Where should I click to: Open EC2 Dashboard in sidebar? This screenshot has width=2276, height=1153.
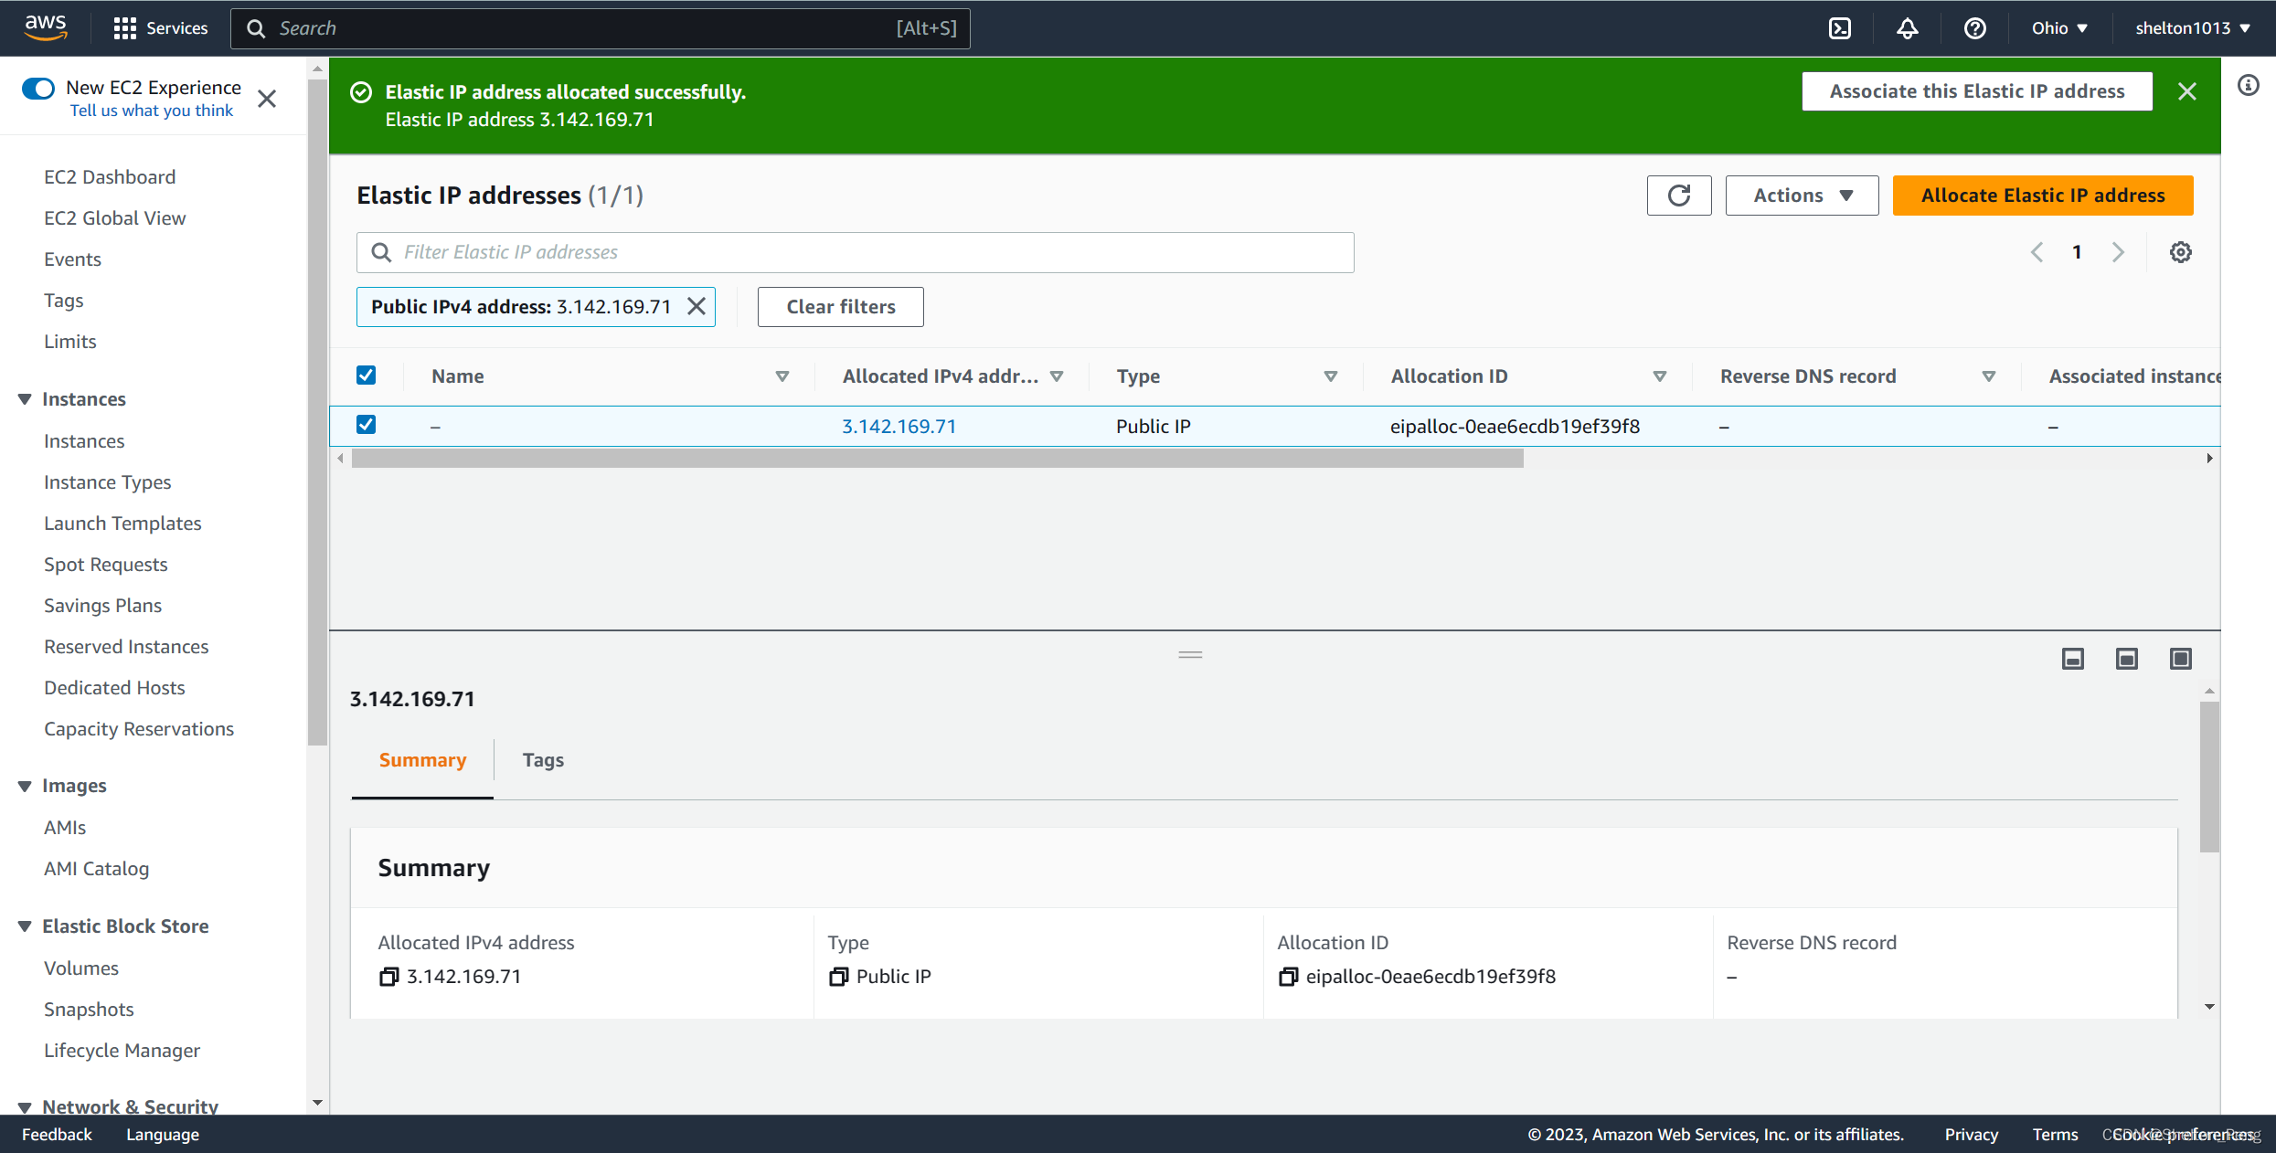click(110, 177)
